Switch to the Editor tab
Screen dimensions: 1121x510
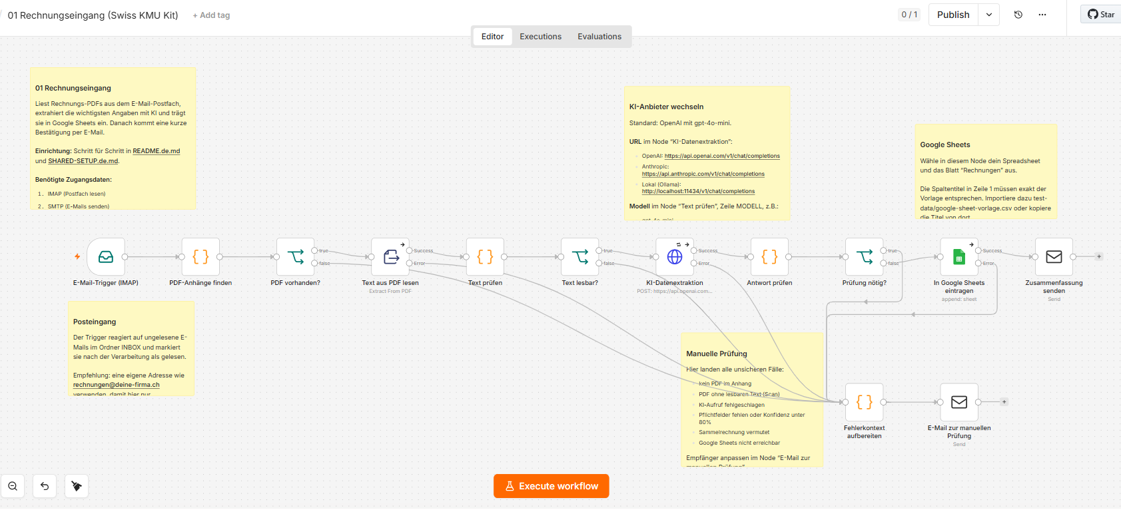click(492, 37)
